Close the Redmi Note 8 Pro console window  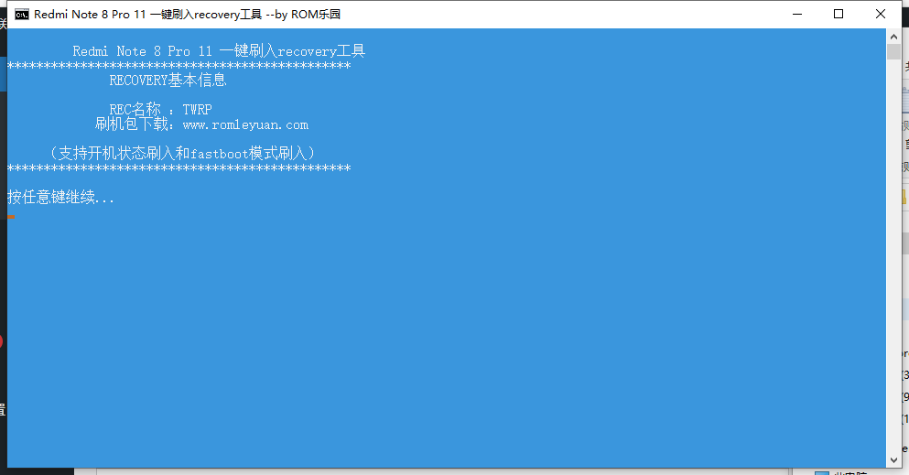pos(880,14)
